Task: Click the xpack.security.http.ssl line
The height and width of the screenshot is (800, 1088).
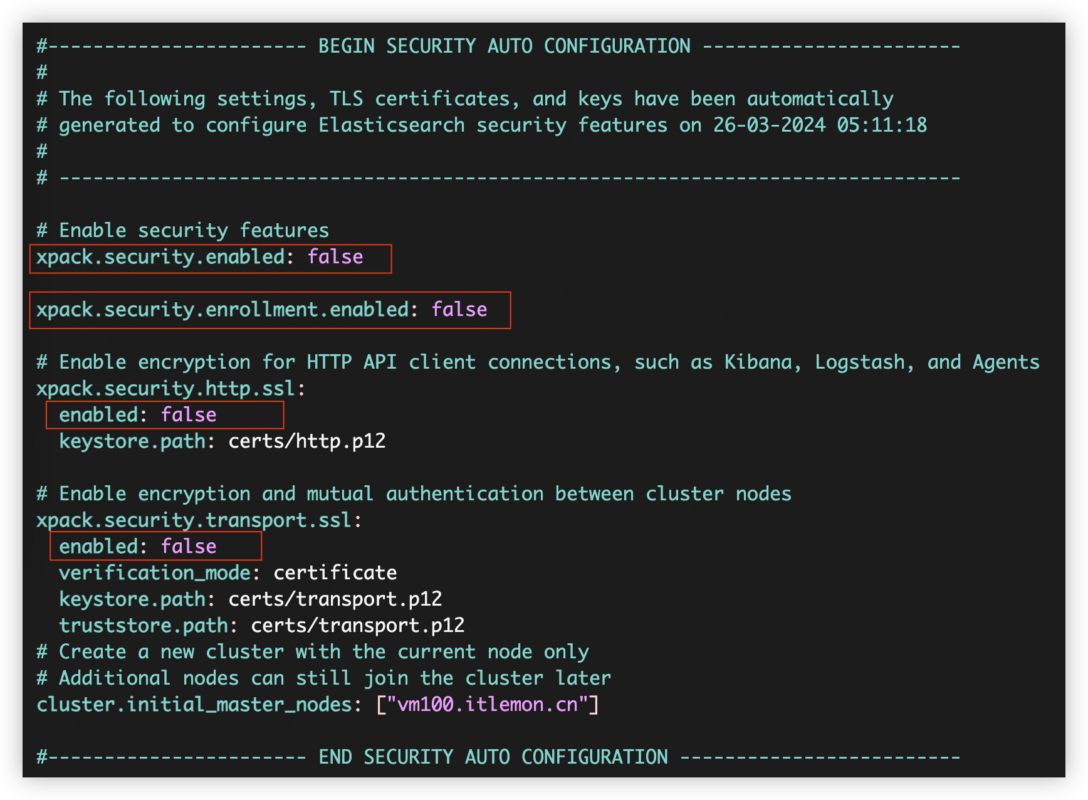Action: 170,389
